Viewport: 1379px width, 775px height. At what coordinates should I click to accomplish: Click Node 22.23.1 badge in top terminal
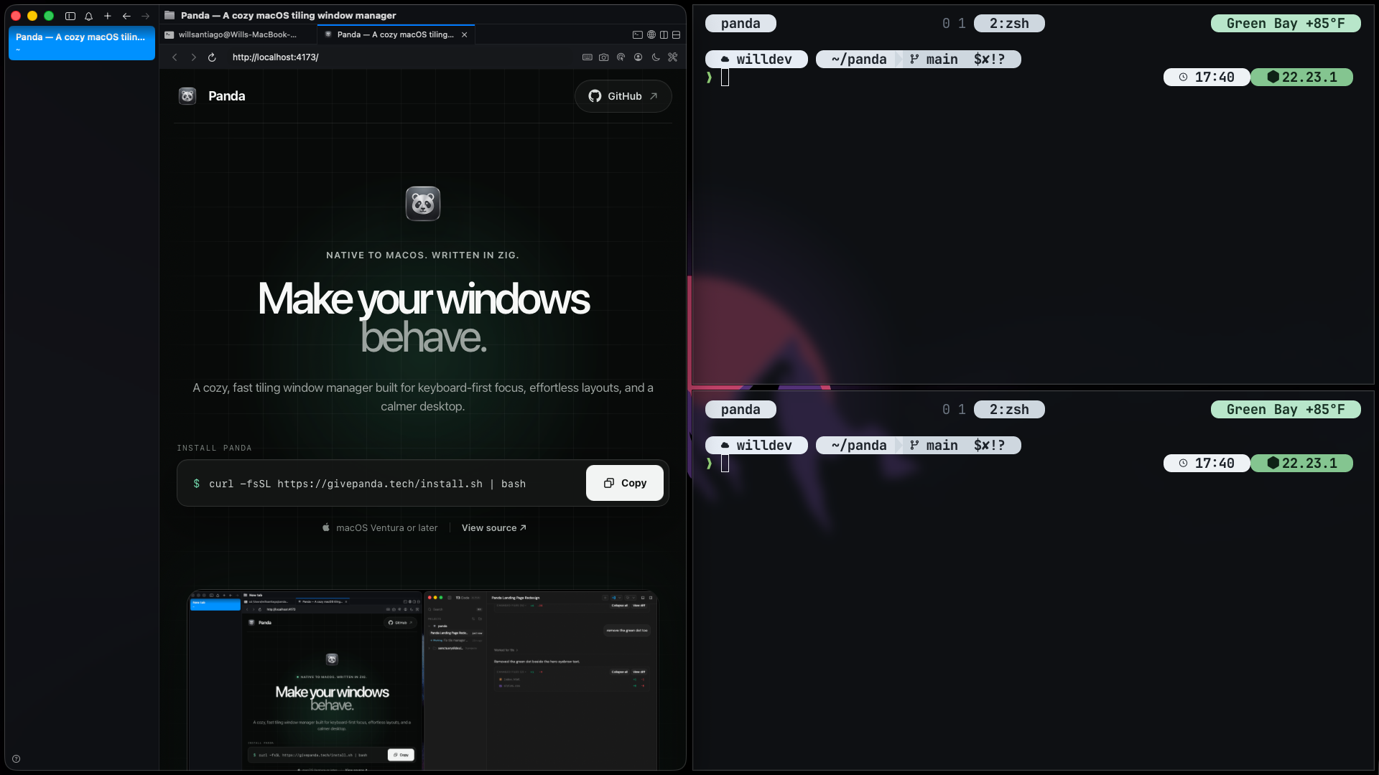click(1302, 77)
